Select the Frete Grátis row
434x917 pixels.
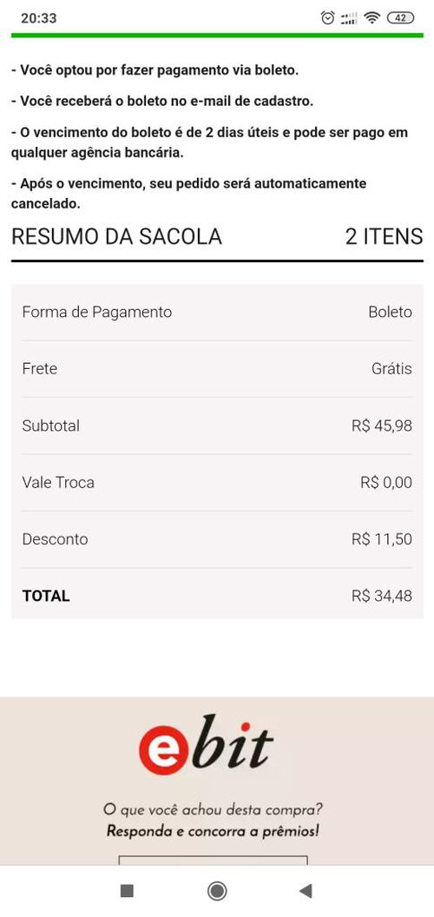point(217,369)
